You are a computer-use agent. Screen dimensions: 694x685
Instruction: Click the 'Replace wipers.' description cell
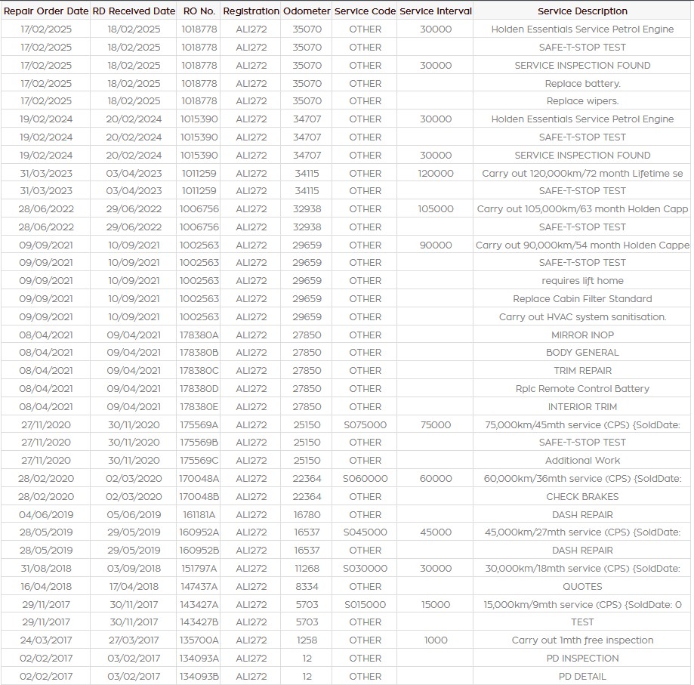(x=582, y=101)
